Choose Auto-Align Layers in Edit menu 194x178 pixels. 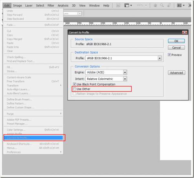33,89
